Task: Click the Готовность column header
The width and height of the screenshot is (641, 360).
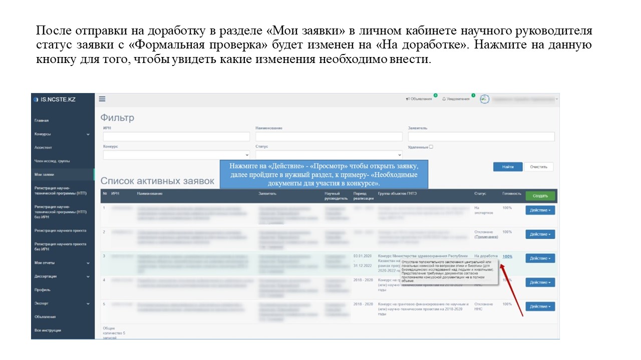Action: coord(512,193)
